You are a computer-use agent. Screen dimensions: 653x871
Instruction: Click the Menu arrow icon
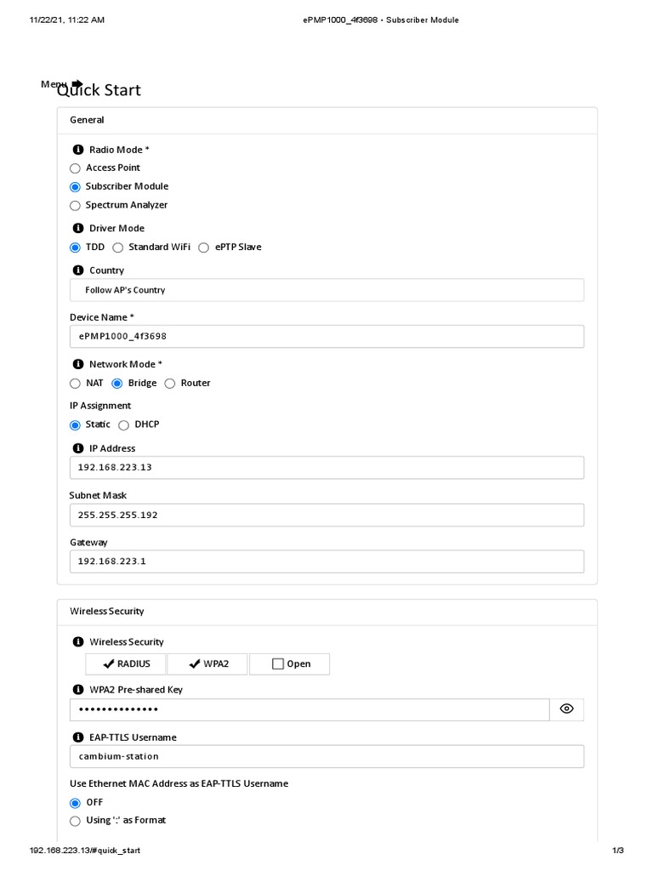[77, 83]
